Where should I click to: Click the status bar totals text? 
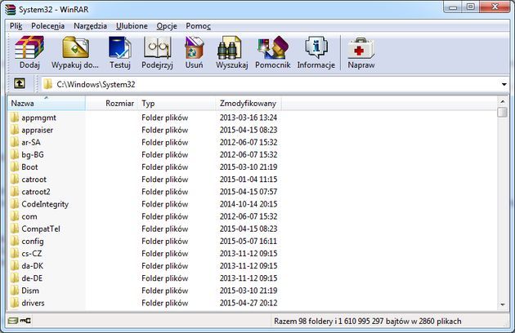coord(368,321)
